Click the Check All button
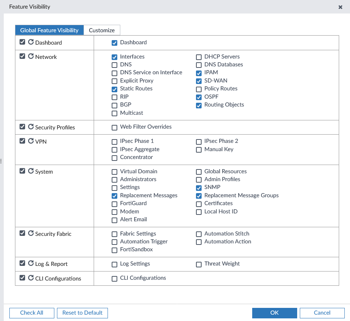 (31, 313)
